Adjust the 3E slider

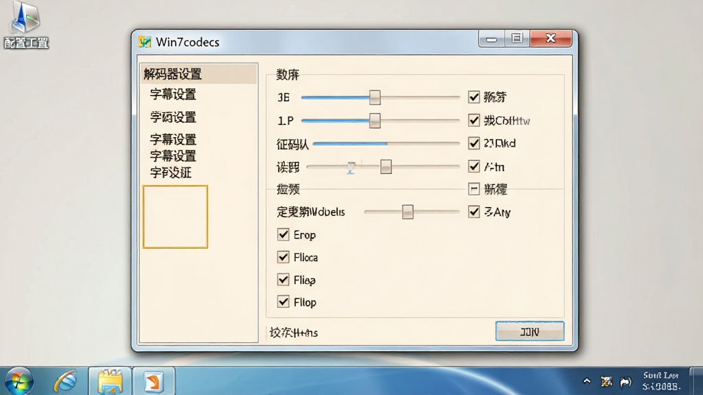(x=375, y=97)
